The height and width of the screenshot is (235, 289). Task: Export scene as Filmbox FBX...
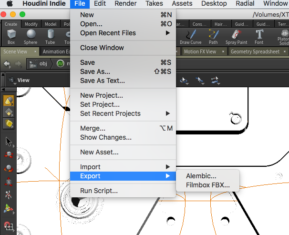pos(208,185)
